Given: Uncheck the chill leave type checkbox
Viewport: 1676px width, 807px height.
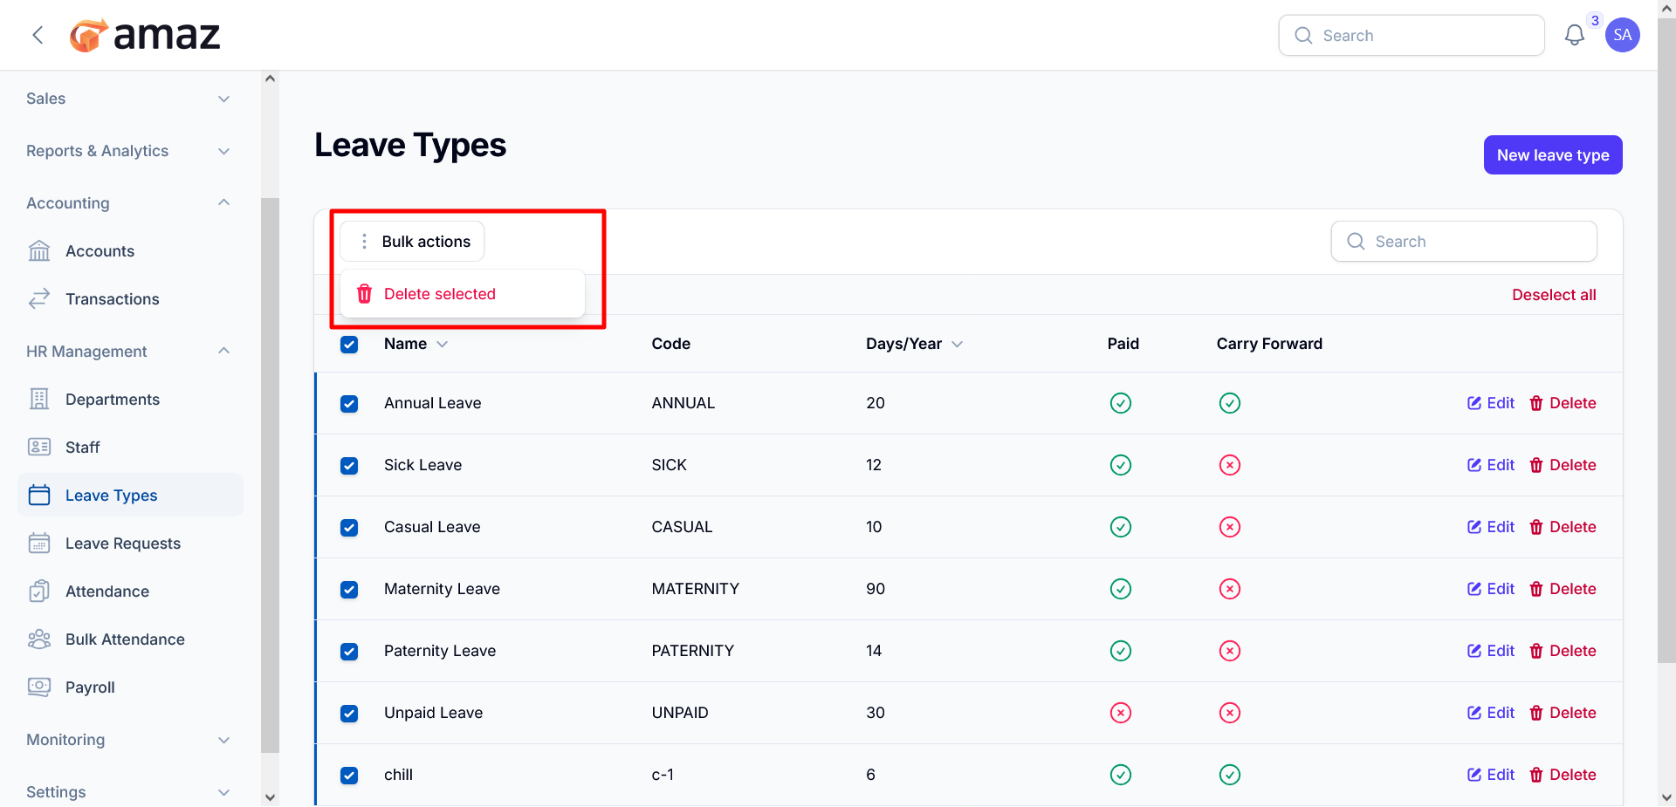Looking at the screenshot, I should click(349, 776).
